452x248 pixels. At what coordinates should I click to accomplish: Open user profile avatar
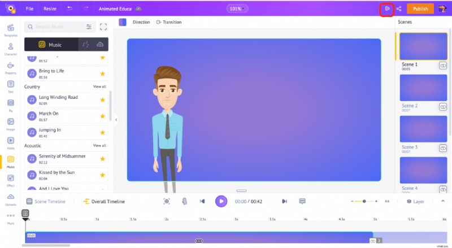[442, 8]
